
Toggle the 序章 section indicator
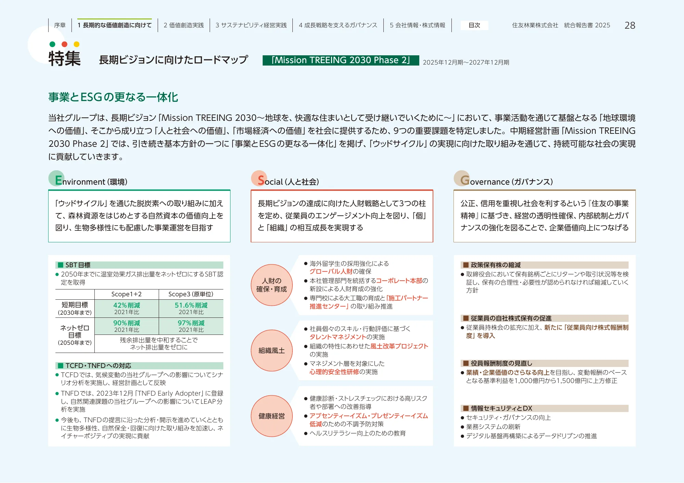59,25
